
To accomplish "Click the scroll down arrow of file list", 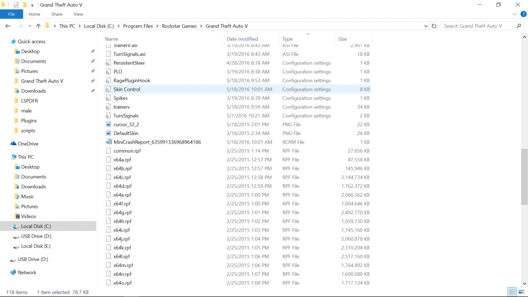I will [524, 283].
